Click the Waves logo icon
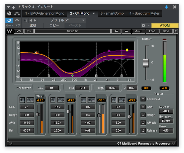The image size is (184, 153). [9, 31]
